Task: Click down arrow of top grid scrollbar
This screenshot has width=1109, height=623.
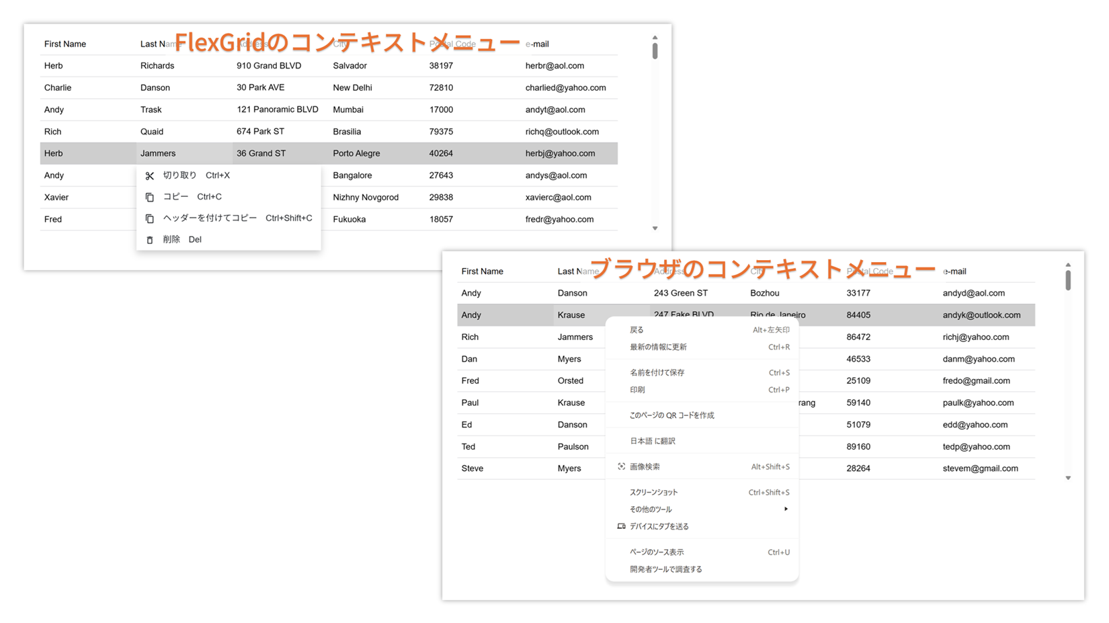Action: (x=655, y=229)
